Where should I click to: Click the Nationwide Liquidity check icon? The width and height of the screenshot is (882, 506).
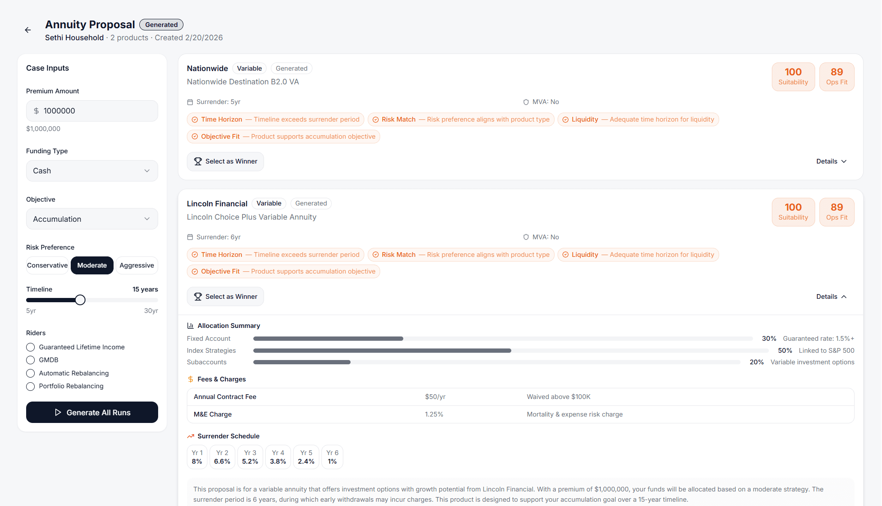pos(565,119)
